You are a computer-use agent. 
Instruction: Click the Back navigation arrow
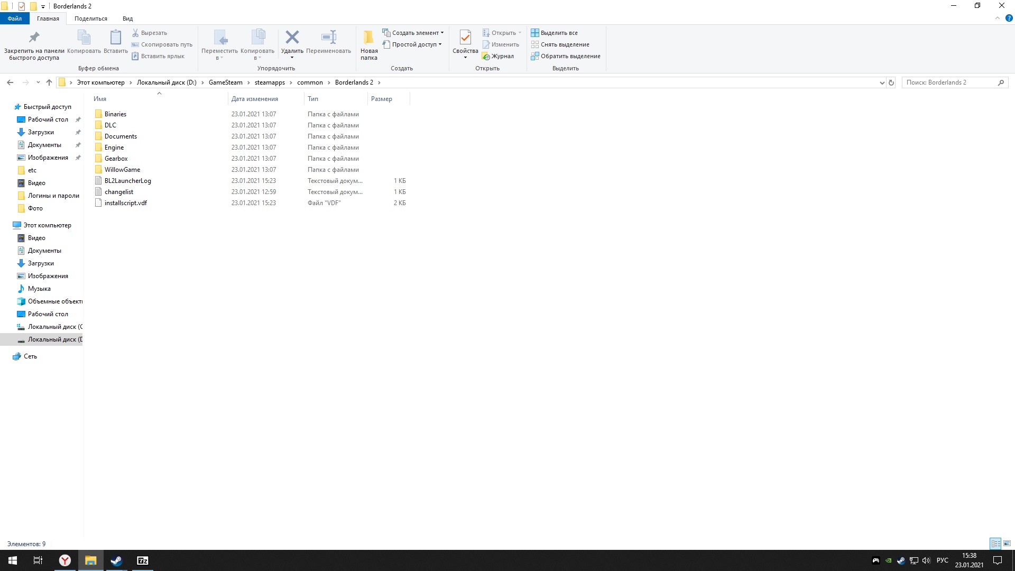point(10,82)
